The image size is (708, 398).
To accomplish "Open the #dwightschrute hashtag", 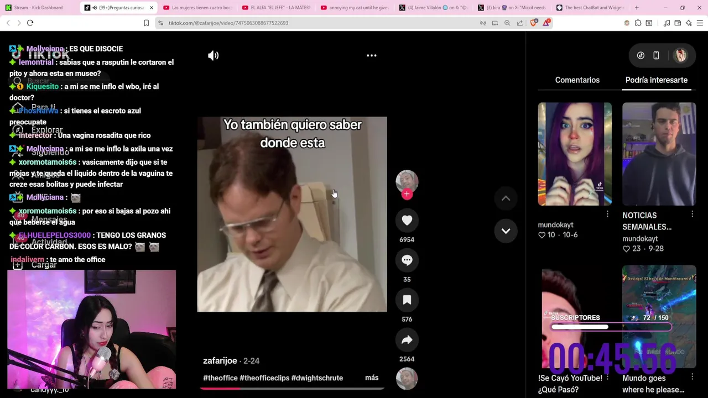I will pos(317,378).
